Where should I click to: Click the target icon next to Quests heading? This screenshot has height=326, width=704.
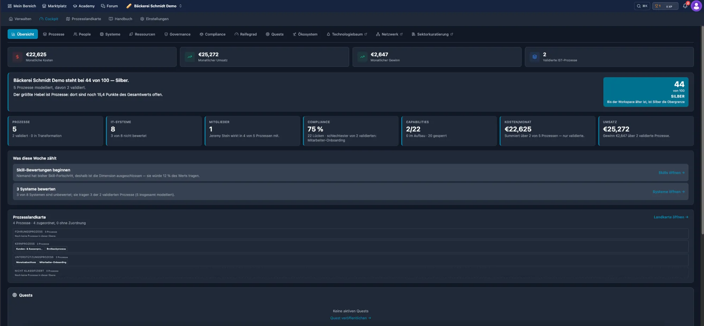15,295
